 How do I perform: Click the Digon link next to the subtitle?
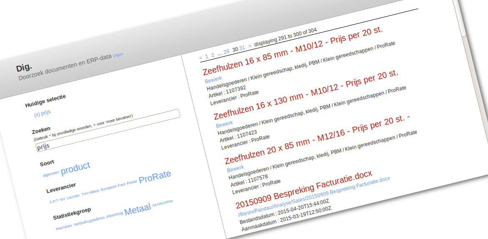(x=118, y=55)
